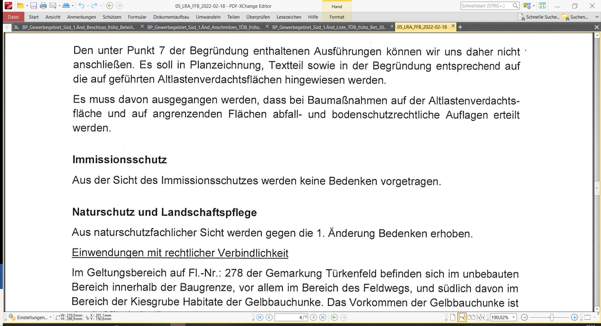This screenshot has width=601, height=326.
Task: Open Einstellungen gear in status bar
Action: click(12, 317)
